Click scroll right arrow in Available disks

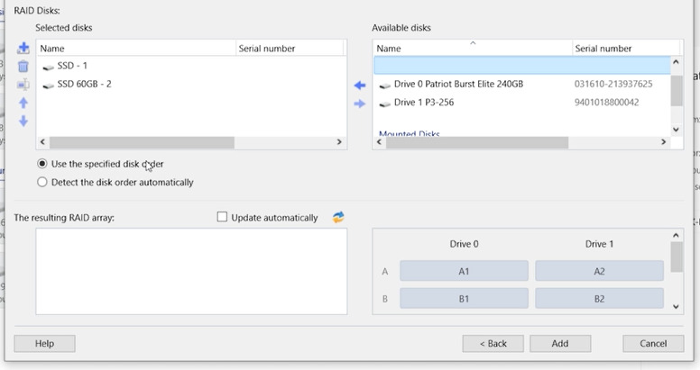pyautogui.click(x=664, y=142)
